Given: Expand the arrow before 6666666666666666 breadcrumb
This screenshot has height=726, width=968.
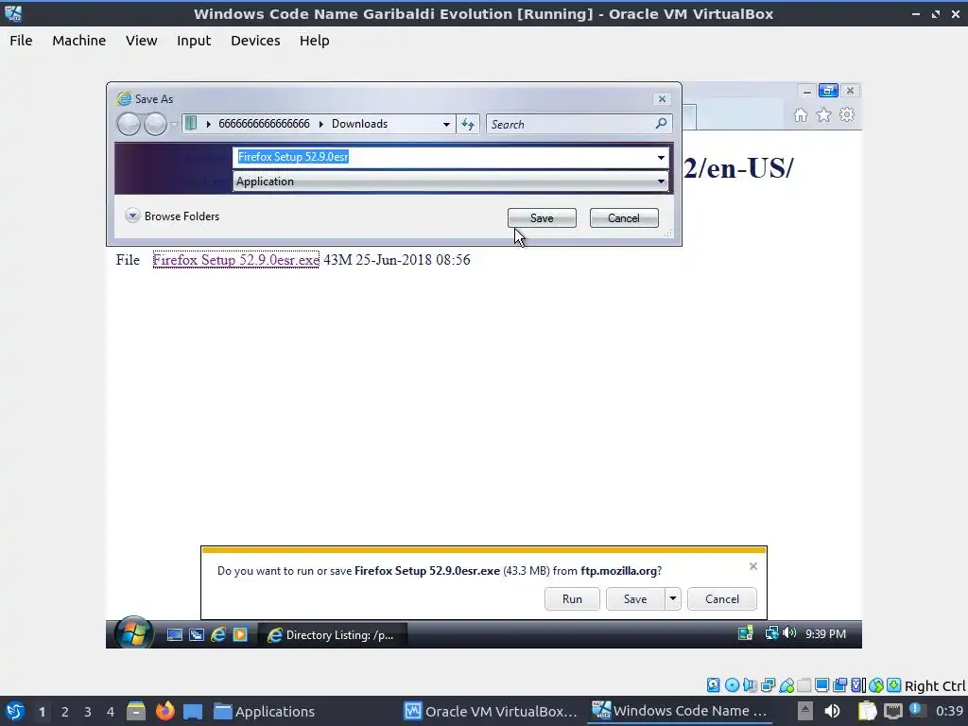Looking at the screenshot, I should [209, 124].
